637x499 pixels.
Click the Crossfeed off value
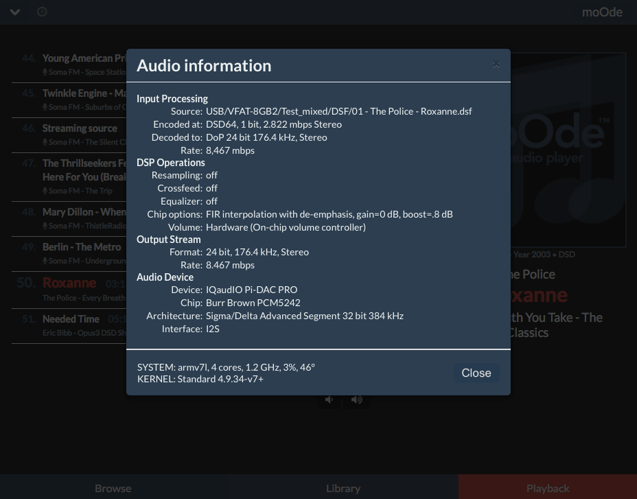pyautogui.click(x=211, y=188)
